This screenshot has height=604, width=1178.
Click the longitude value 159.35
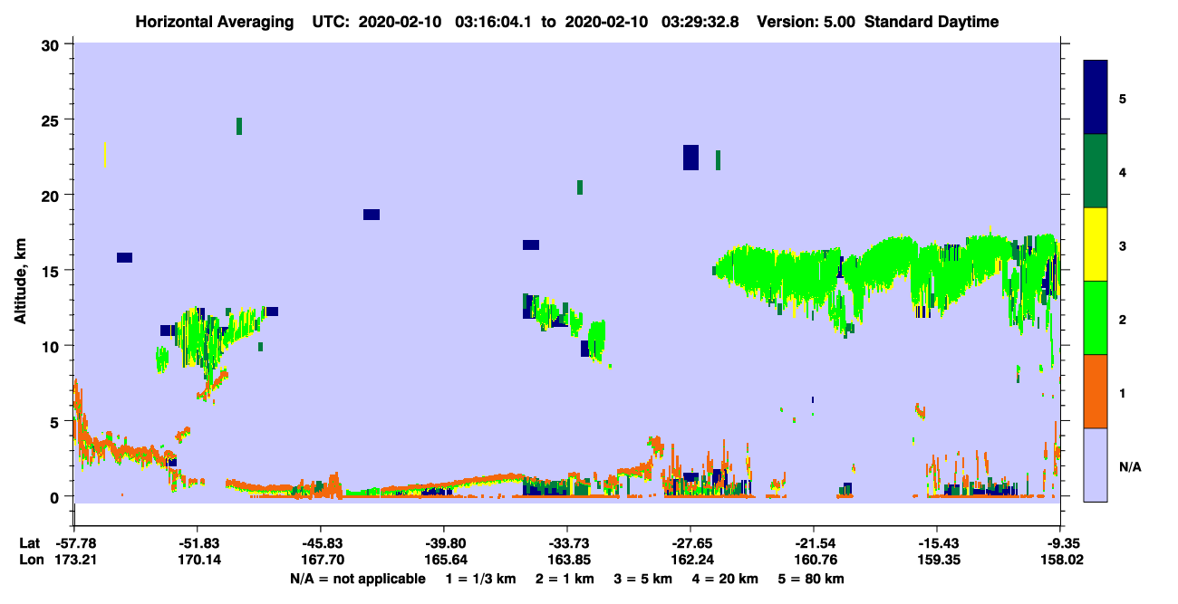click(x=937, y=560)
